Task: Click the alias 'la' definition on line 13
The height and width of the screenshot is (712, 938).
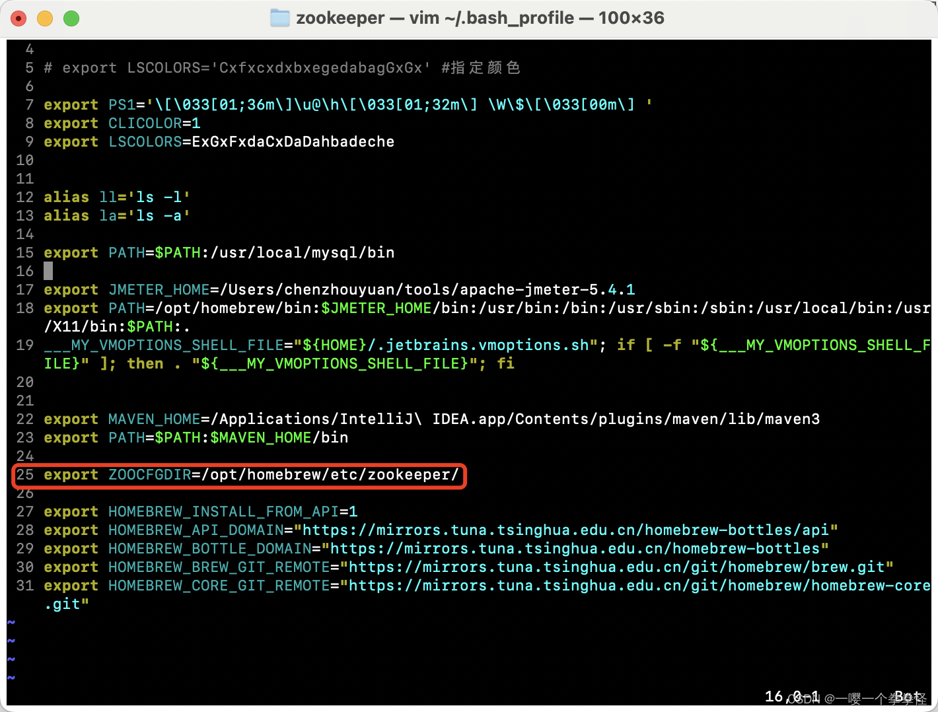Action: click(145, 216)
